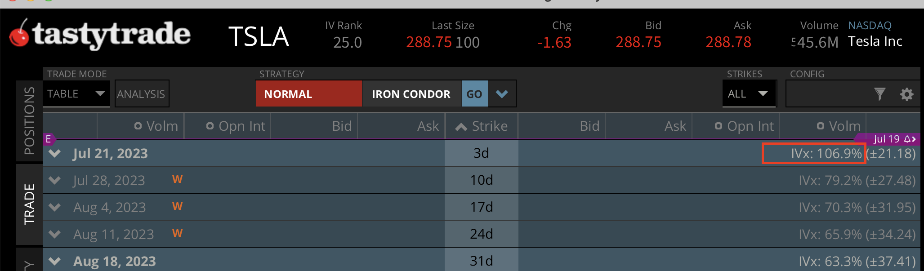The height and width of the screenshot is (271, 924).
Task: Toggle the NORMAL strategy mode
Action: pyautogui.click(x=308, y=94)
